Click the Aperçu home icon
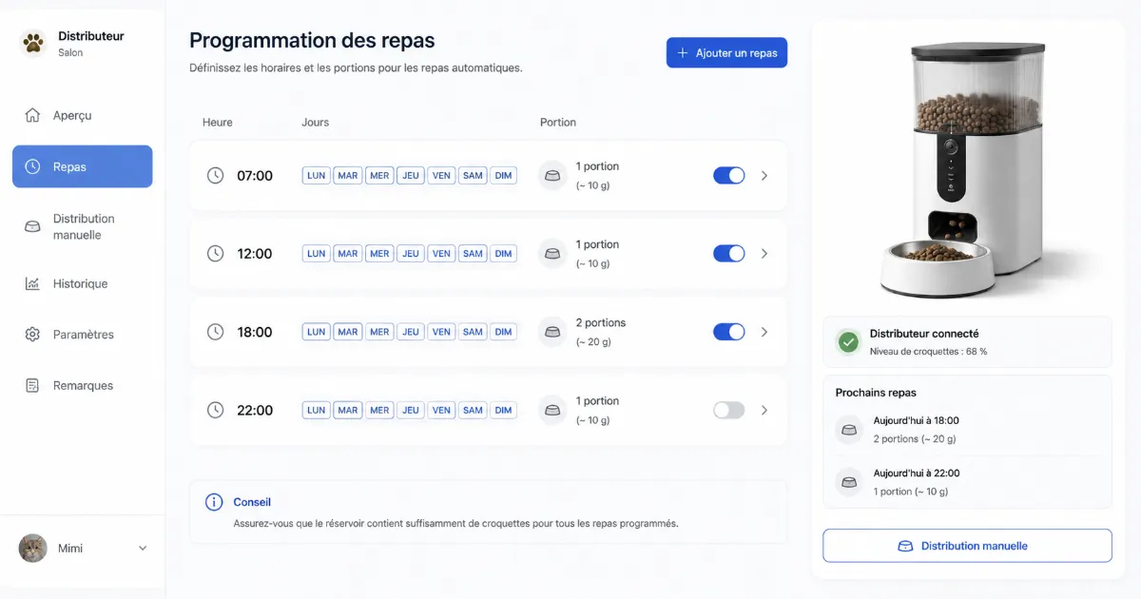1141x599 pixels. pyautogui.click(x=33, y=115)
